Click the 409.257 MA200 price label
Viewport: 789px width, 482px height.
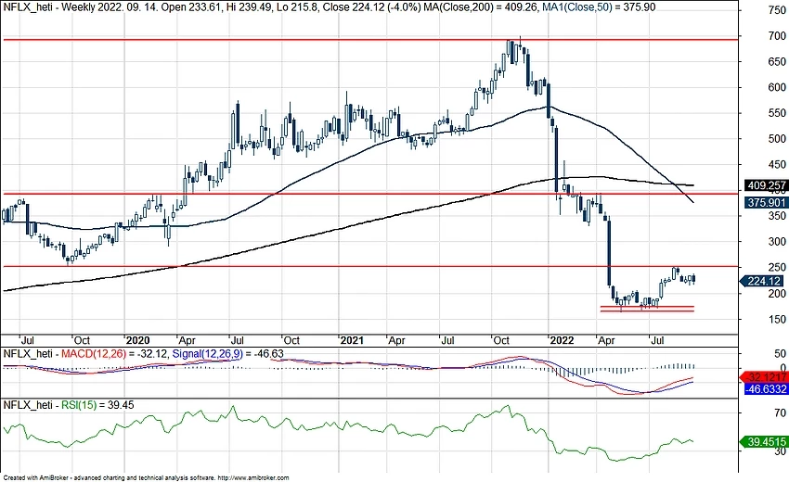(767, 185)
